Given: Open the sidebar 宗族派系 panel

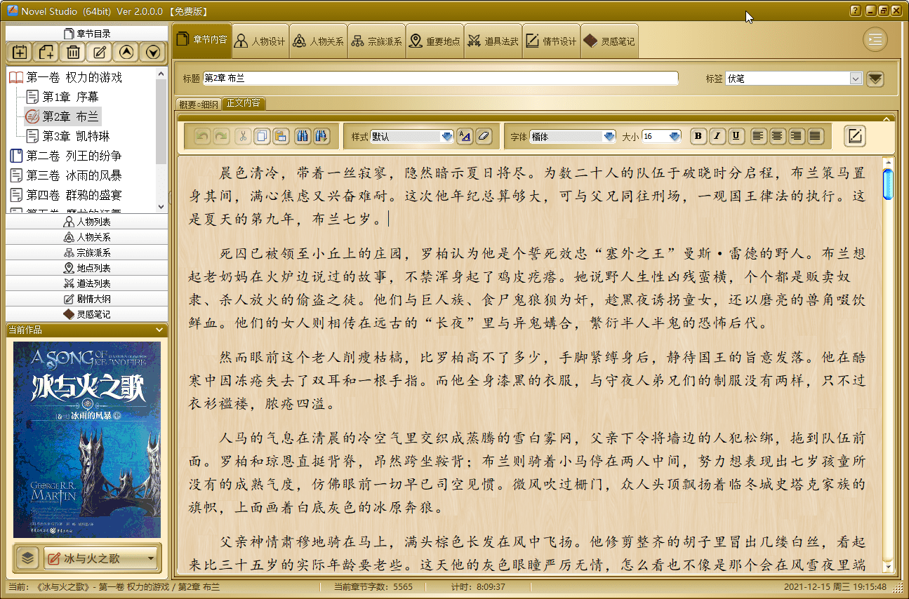Looking at the screenshot, I should click(x=87, y=253).
